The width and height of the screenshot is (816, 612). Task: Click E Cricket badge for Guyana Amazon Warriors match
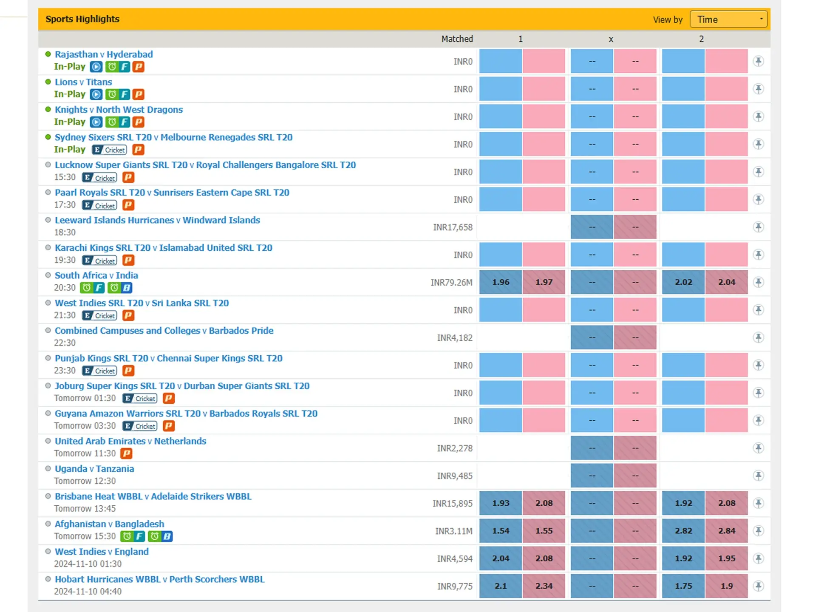140,426
